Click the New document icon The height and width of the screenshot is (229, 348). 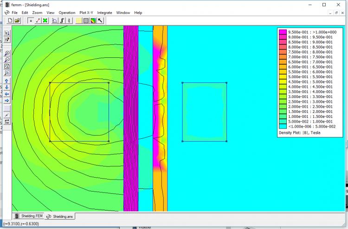coord(10,21)
